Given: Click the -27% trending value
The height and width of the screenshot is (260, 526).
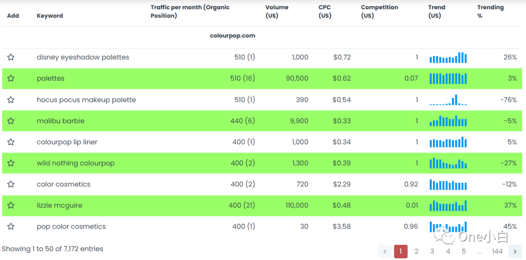Looking at the screenshot, I should point(509,163).
